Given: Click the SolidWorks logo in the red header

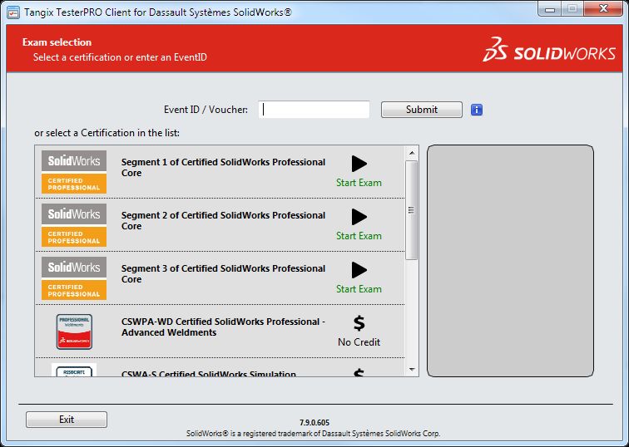Looking at the screenshot, I should pyautogui.click(x=549, y=50).
